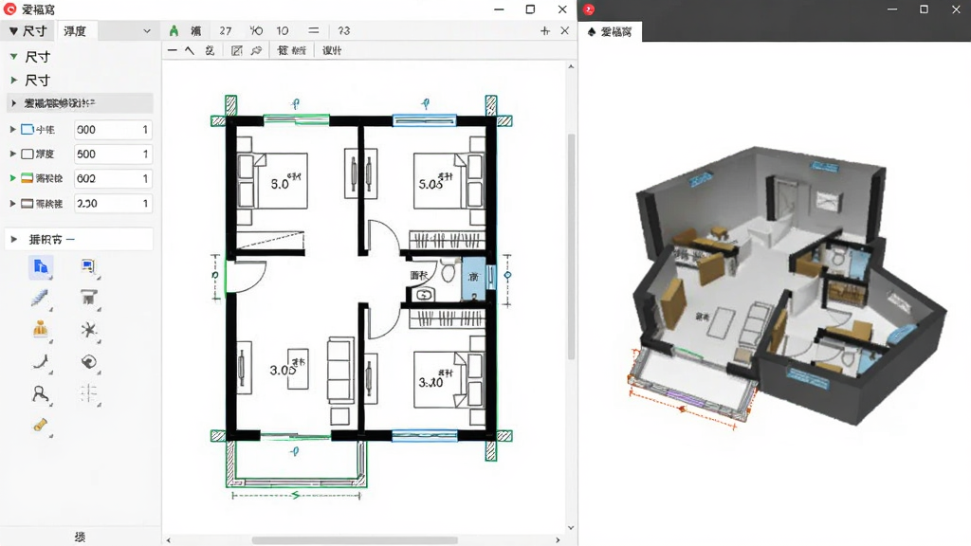
Task: Click the scroll-up arrow of the floor plan canvas
Action: 571,66
